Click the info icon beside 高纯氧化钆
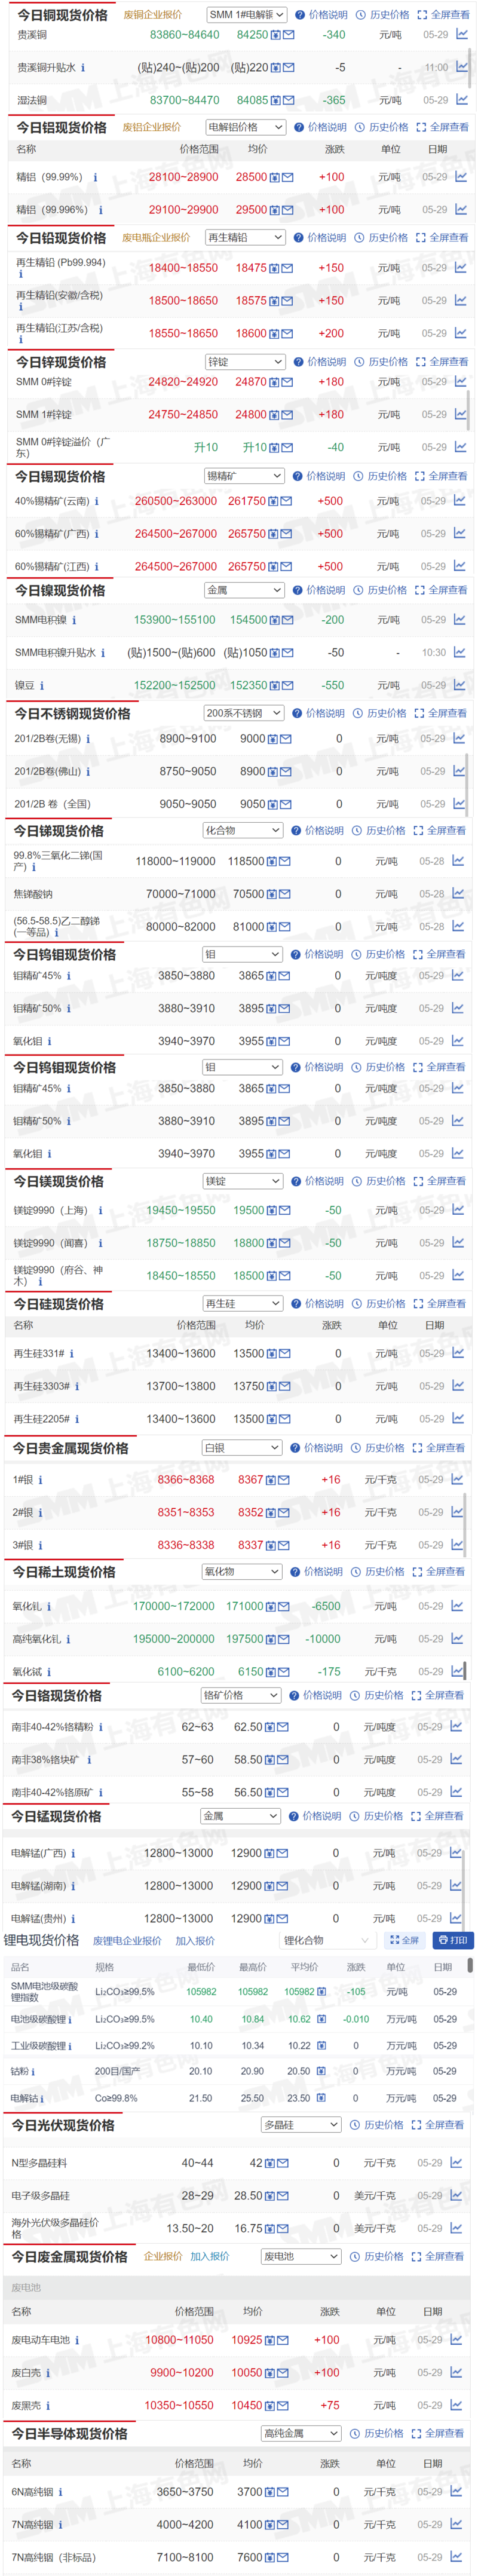Image resolution: width=478 pixels, height=2576 pixels. pos(68,1639)
